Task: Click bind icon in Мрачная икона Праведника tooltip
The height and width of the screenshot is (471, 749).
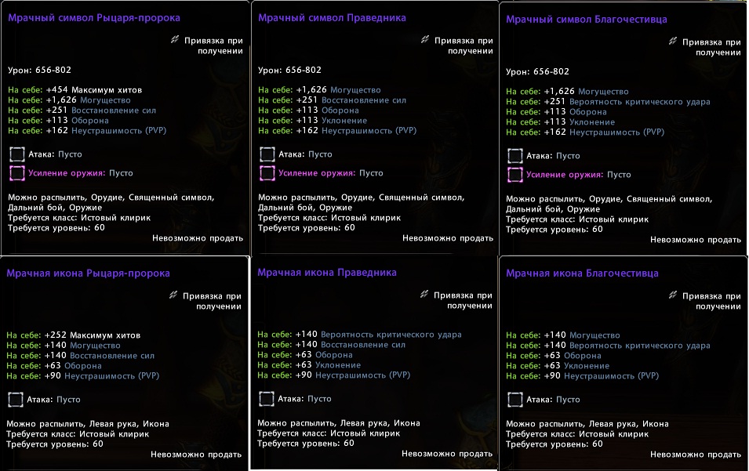Action: (425, 294)
